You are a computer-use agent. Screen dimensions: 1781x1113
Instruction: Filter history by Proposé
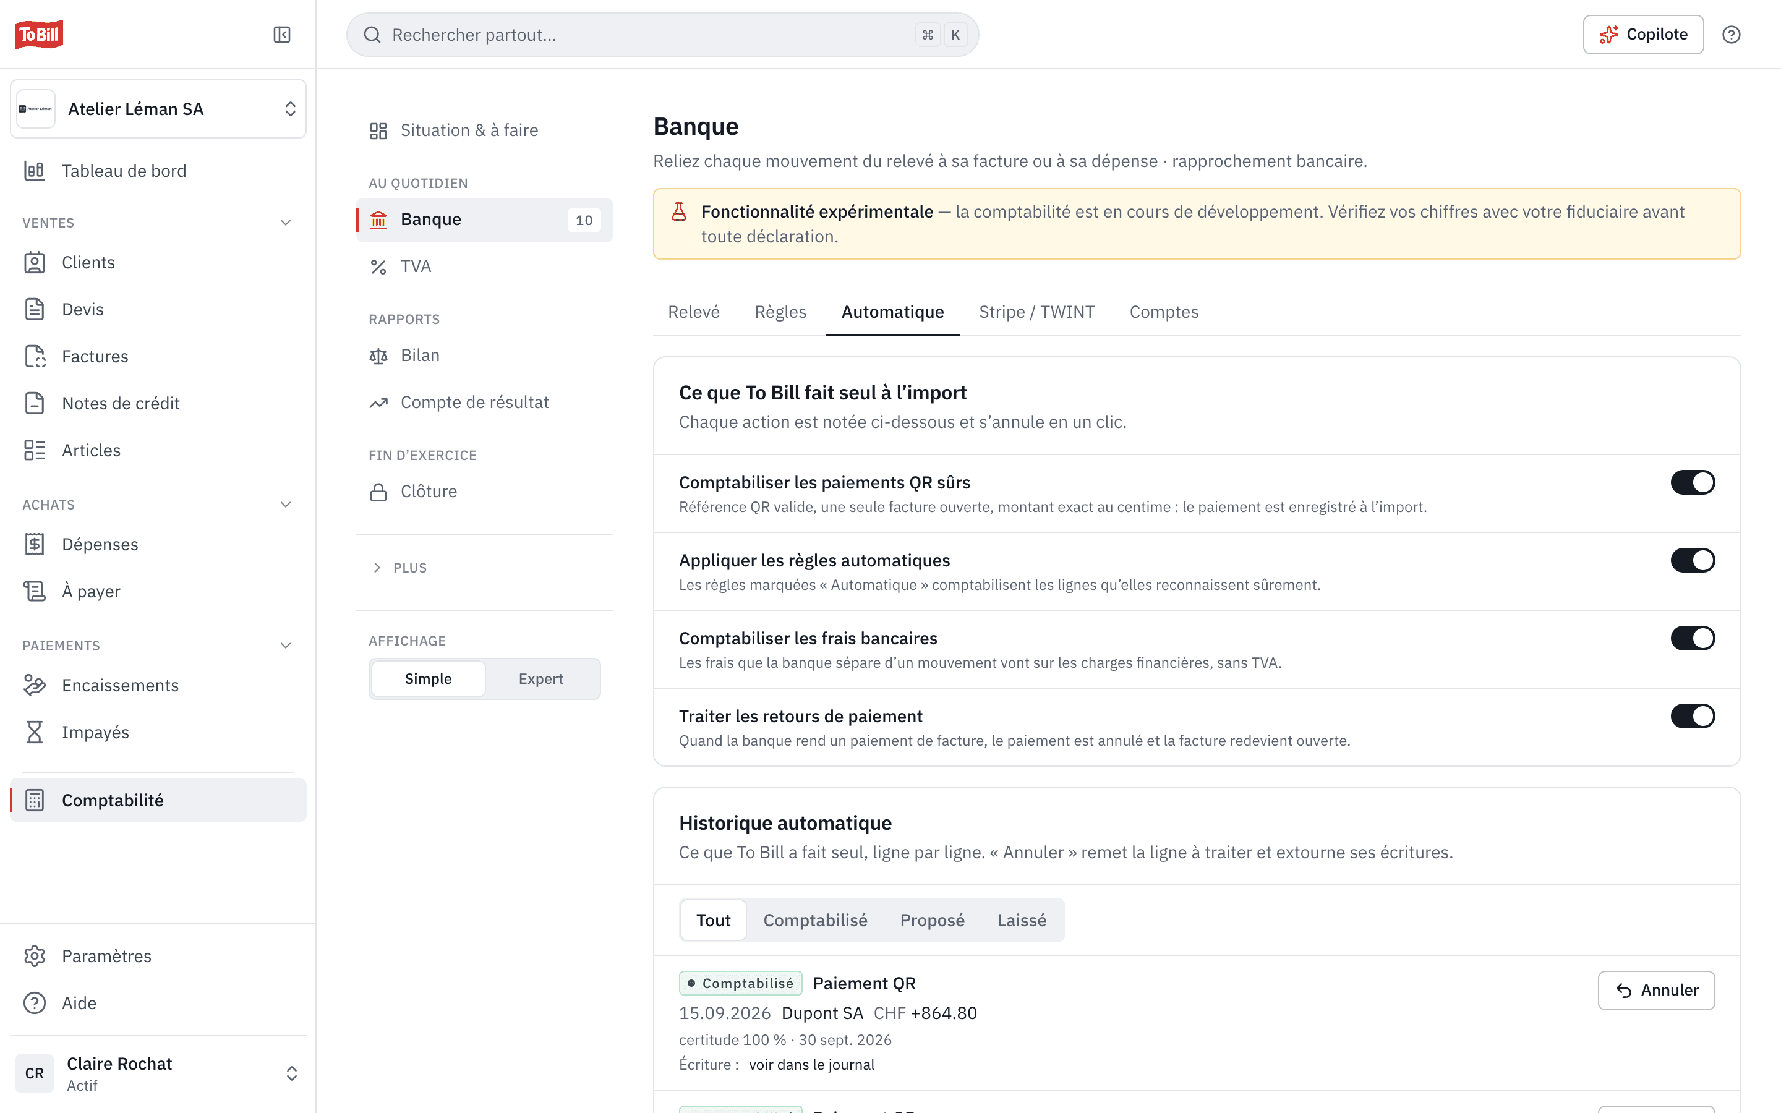tap(932, 920)
